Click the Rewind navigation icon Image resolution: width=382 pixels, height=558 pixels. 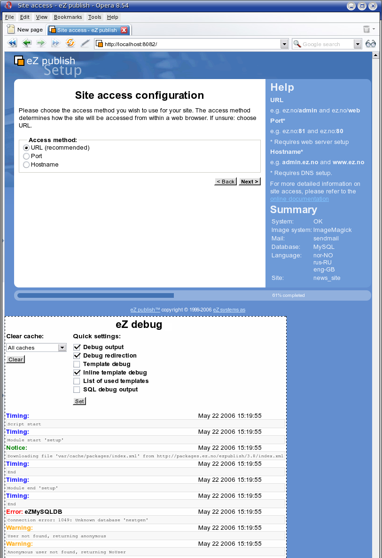12,43
